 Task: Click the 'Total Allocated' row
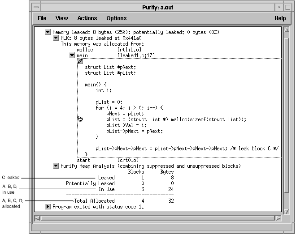(124, 201)
